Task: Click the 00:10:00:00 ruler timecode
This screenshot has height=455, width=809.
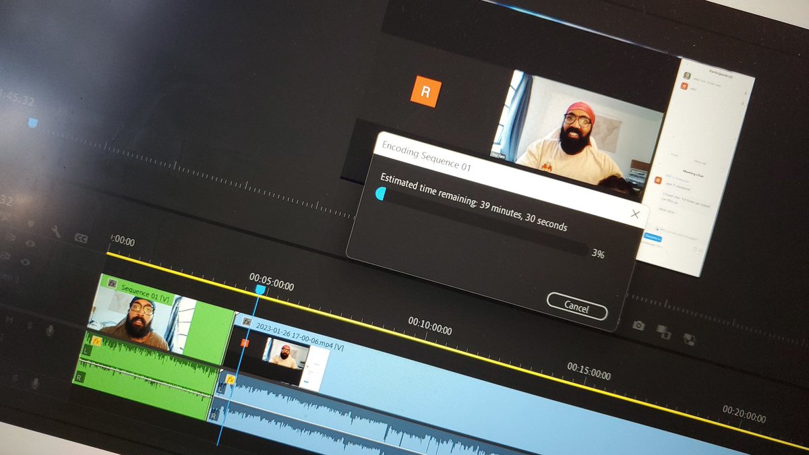Action: tap(429, 326)
